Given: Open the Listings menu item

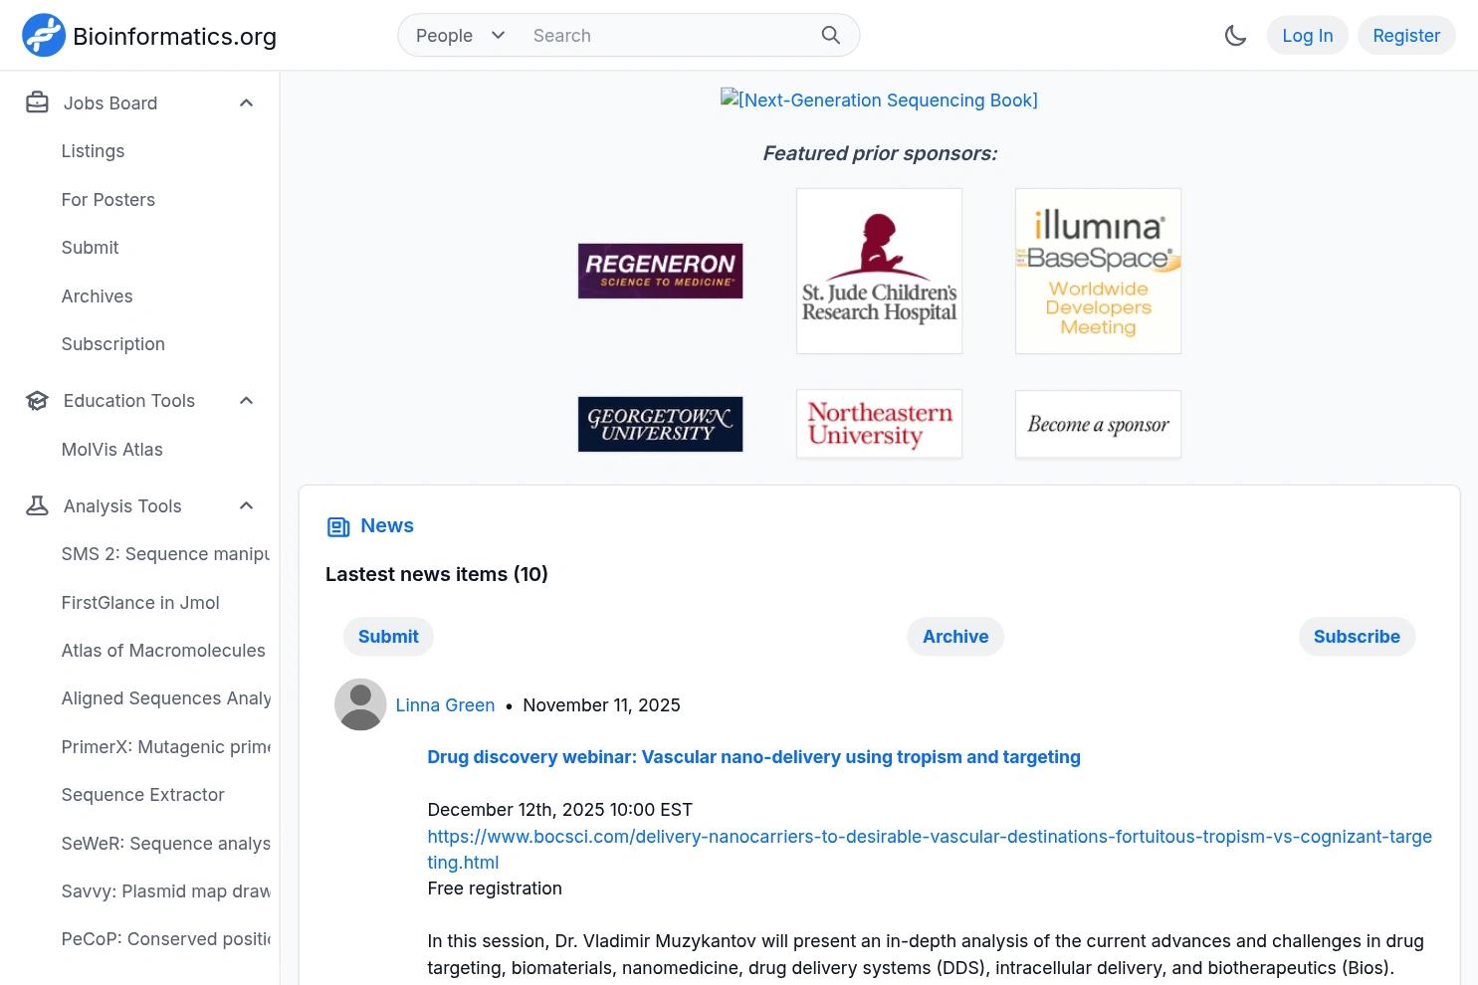Looking at the screenshot, I should [93, 151].
